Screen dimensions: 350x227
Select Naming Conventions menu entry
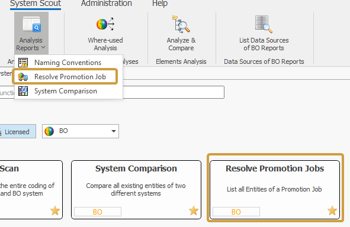tap(69, 63)
